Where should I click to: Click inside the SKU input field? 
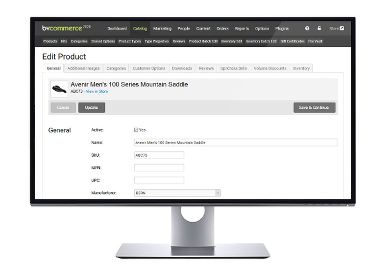pos(159,155)
